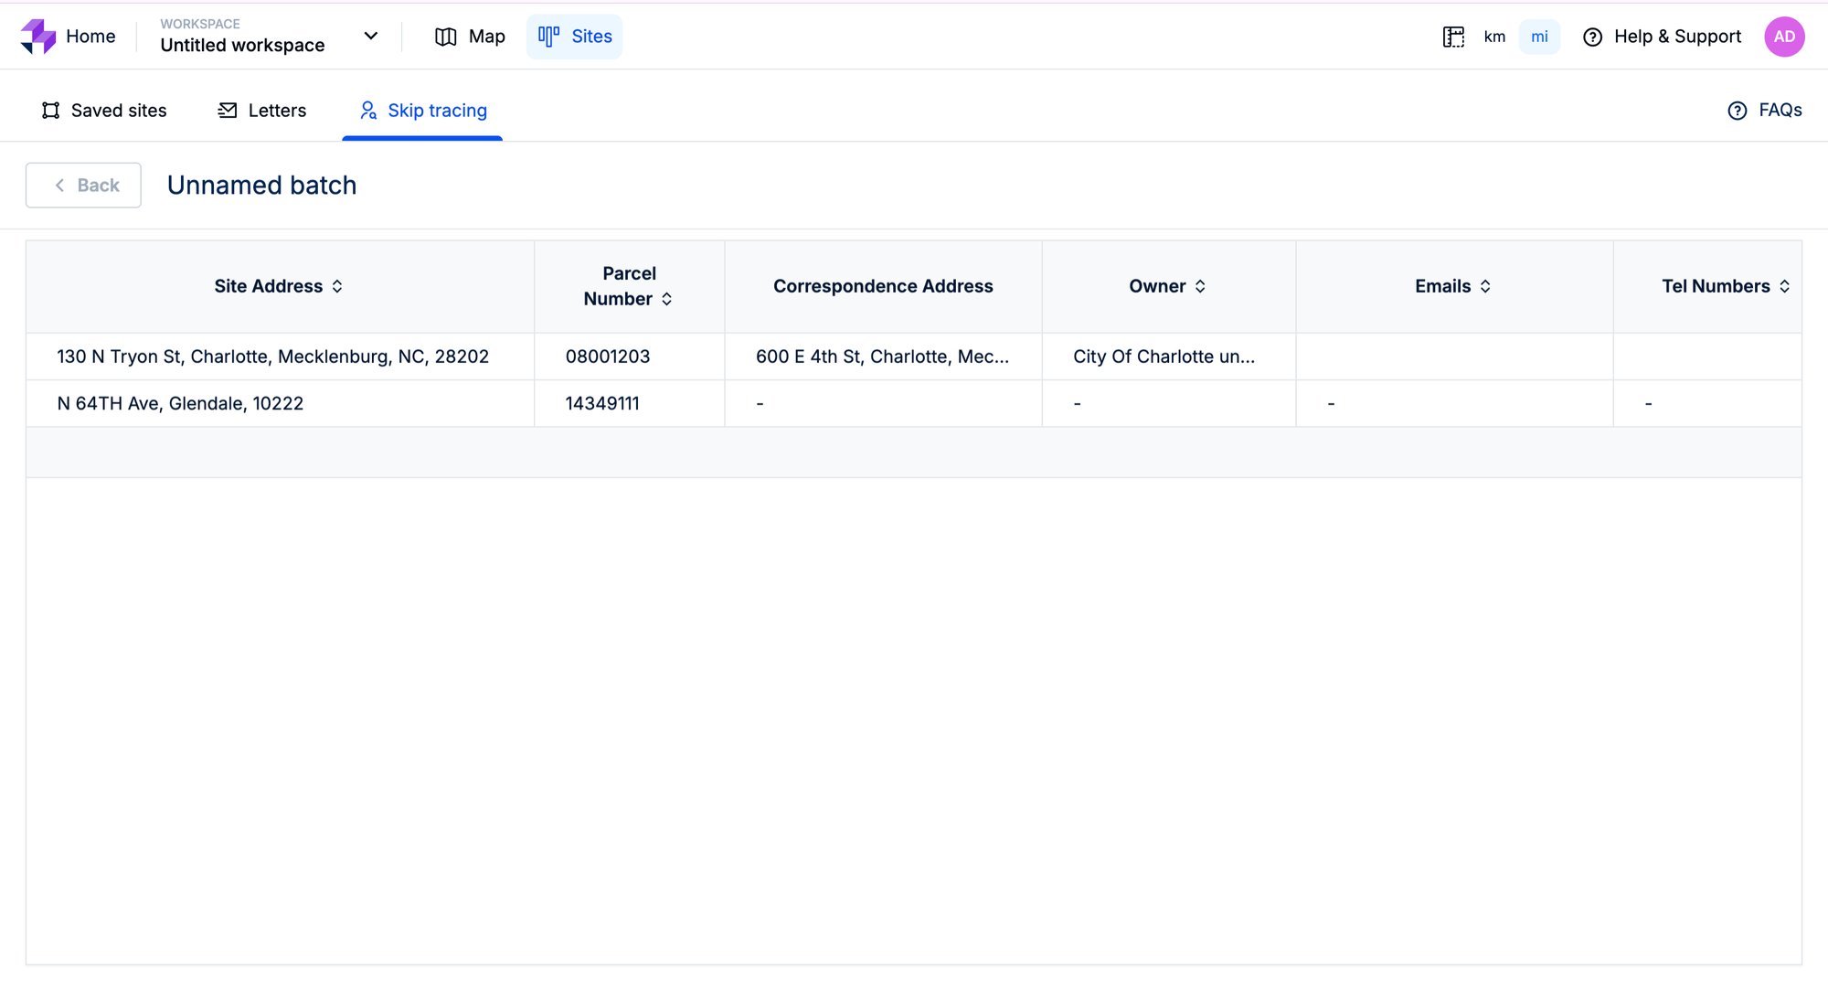Open the Saved sites tab
Viewport: 1828px width, 990px height.
[104, 111]
